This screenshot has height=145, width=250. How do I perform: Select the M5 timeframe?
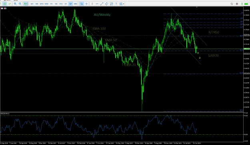pos(37,4)
